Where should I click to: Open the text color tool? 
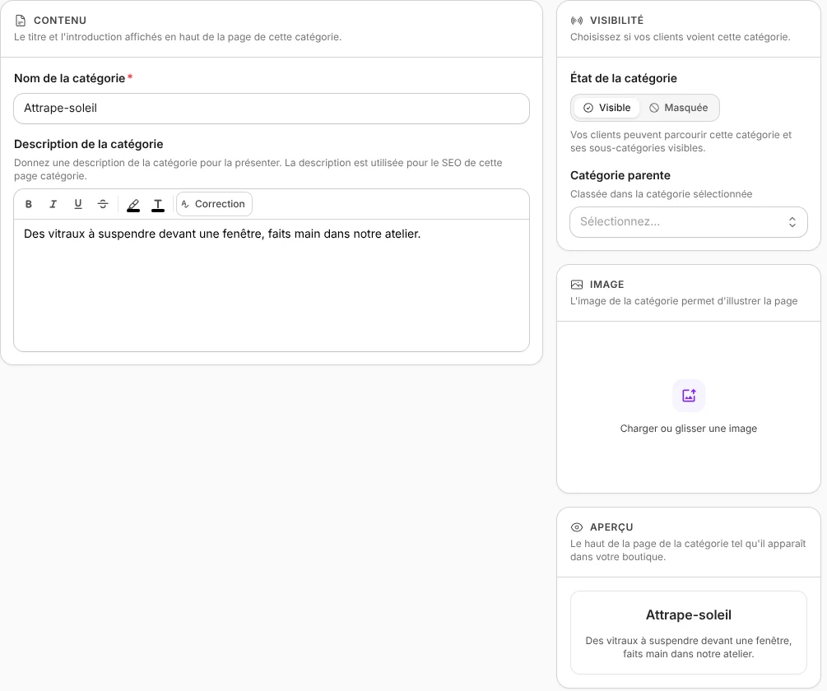pyautogui.click(x=158, y=205)
